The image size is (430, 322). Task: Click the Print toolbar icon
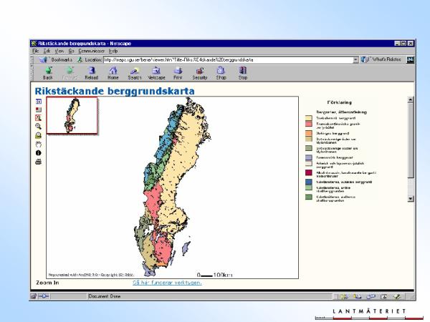coord(178,72)
